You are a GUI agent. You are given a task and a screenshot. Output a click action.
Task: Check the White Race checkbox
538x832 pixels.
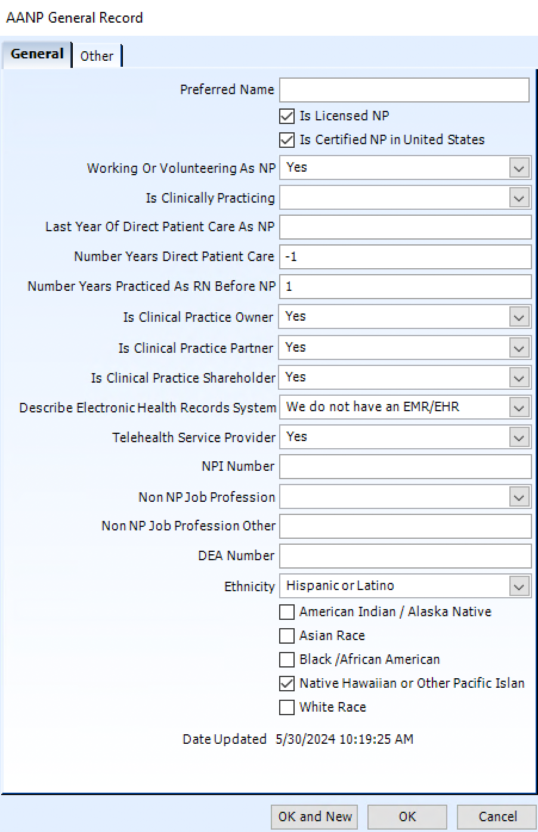286,707
